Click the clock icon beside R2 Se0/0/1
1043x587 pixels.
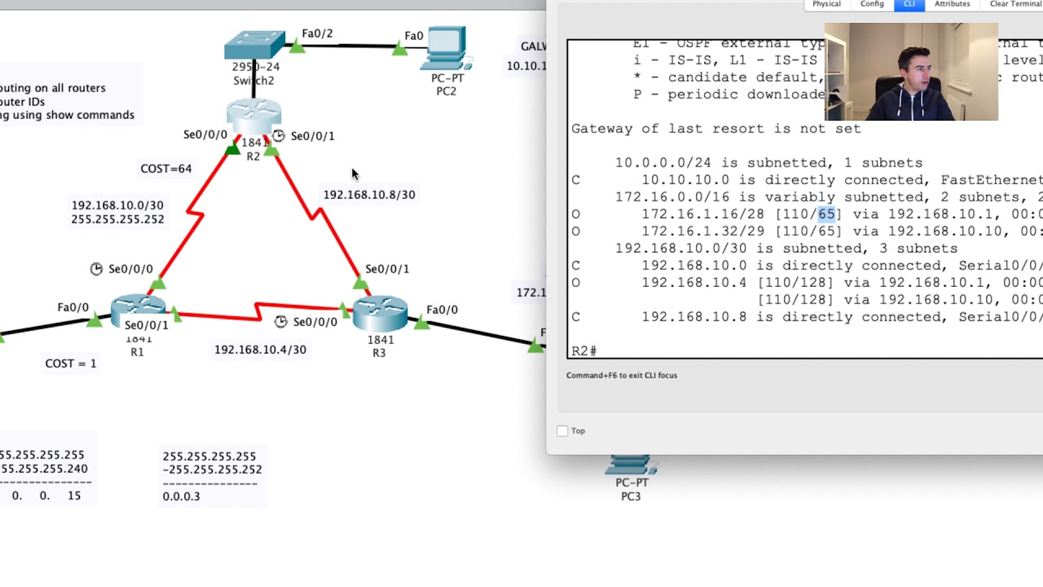(279, 135)
